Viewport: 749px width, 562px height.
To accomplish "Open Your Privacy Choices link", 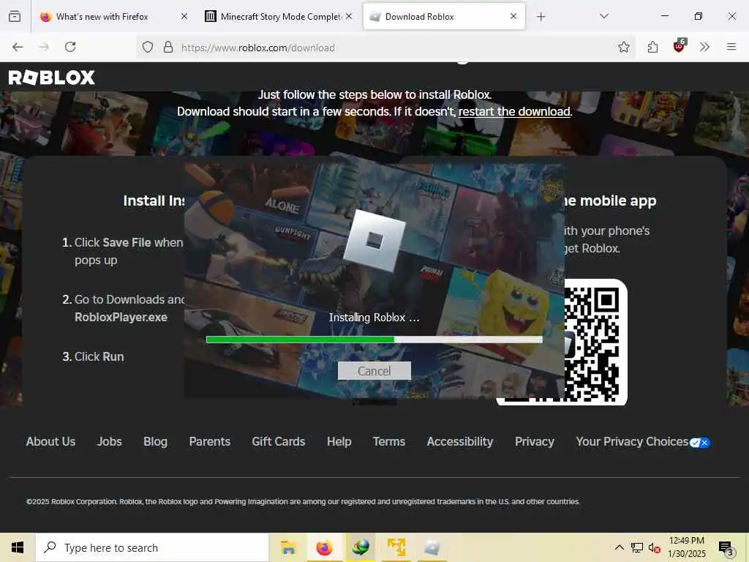I will (631, 441).
